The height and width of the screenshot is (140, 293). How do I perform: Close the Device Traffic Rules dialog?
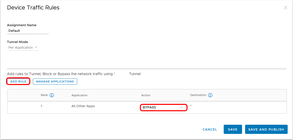click(285, 8)
